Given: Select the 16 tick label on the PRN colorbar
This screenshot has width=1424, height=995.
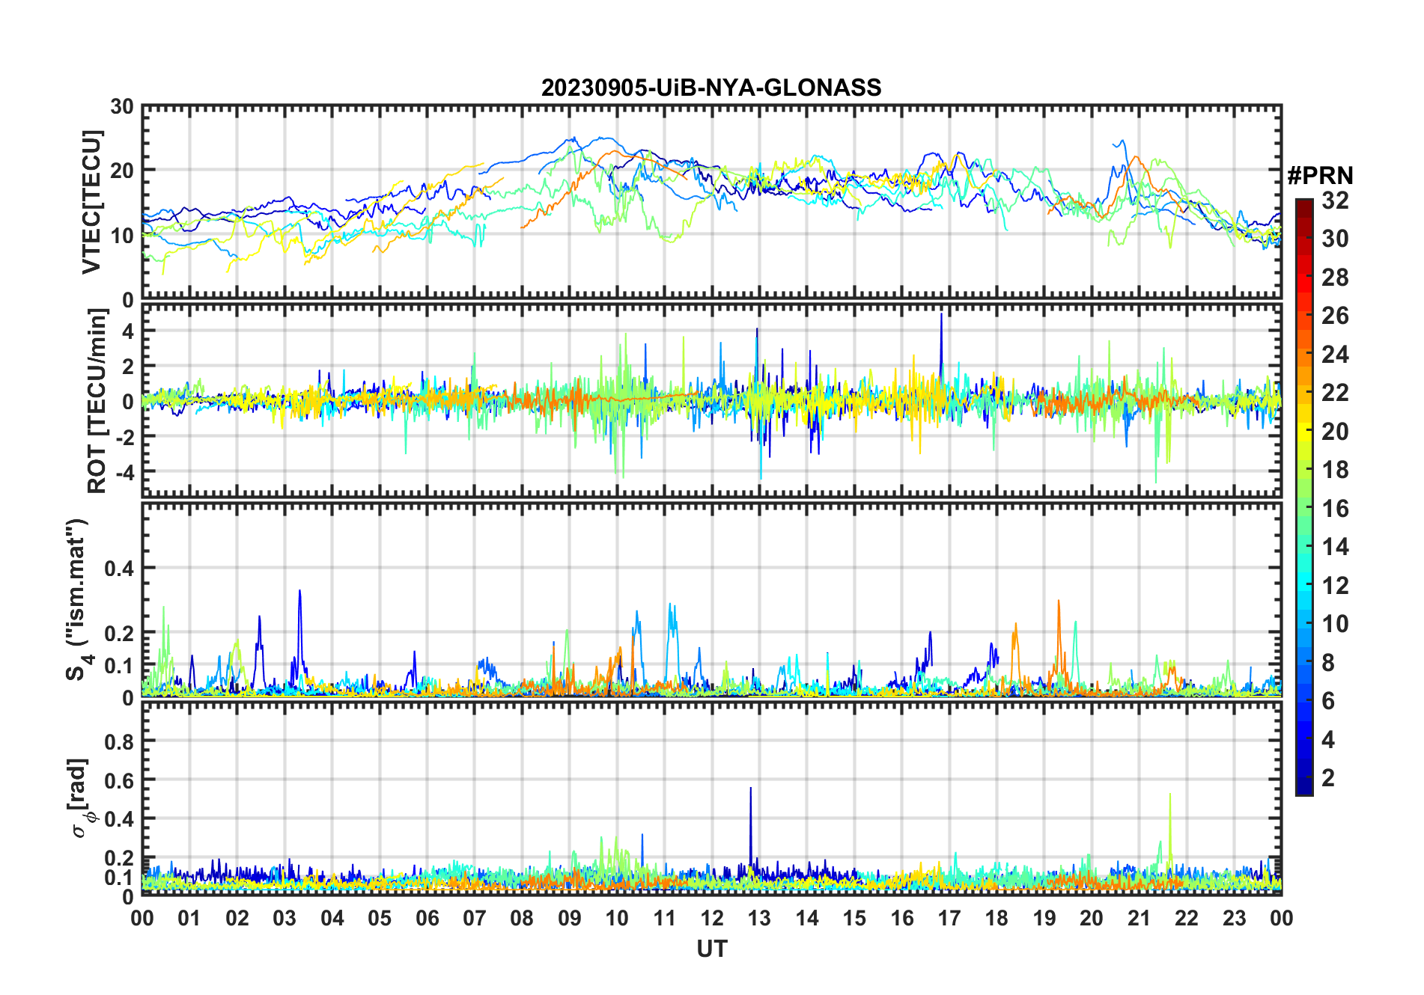Looking at the screenshot, I should click(1335, 509).
